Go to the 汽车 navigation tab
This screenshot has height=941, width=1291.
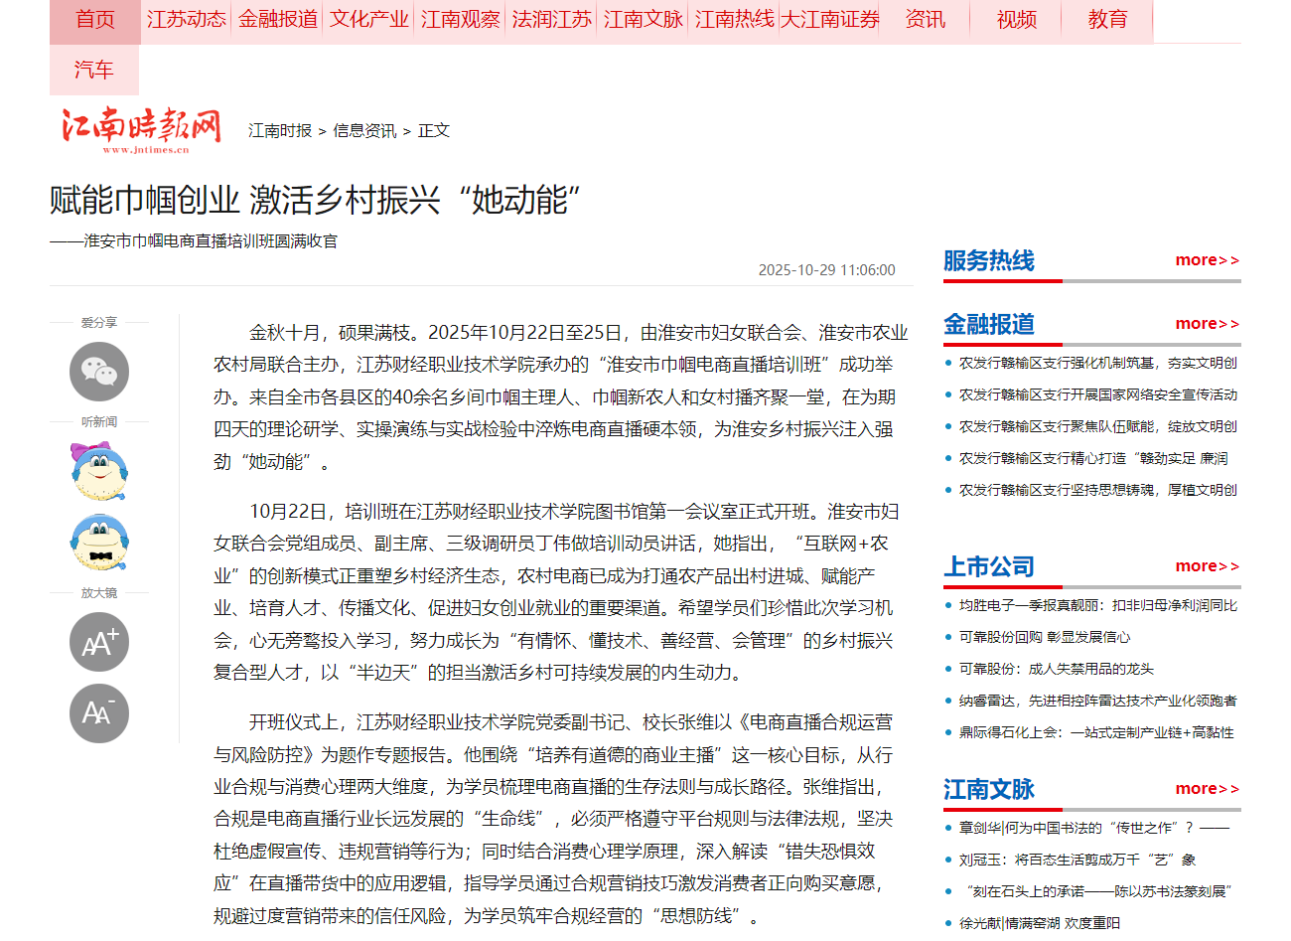(94, 70)
